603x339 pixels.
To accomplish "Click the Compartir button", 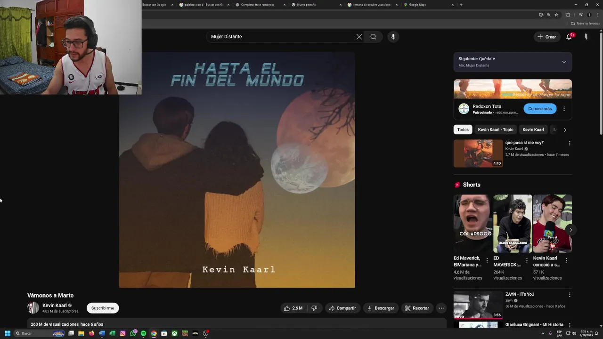I will (x=342, y=308).
